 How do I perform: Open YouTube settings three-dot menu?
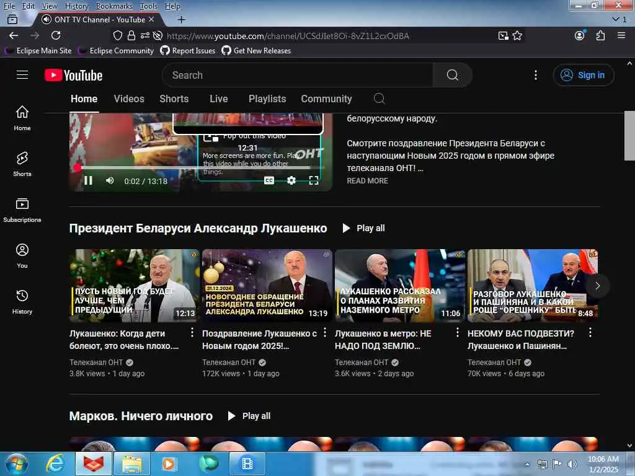coord(535,75)
